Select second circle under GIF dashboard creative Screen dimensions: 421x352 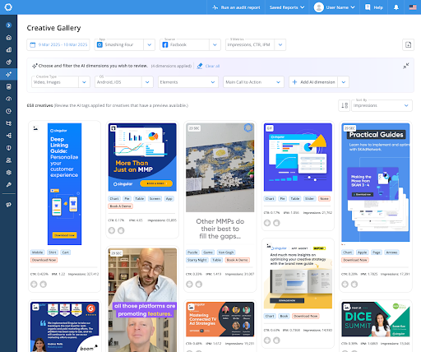276,223
